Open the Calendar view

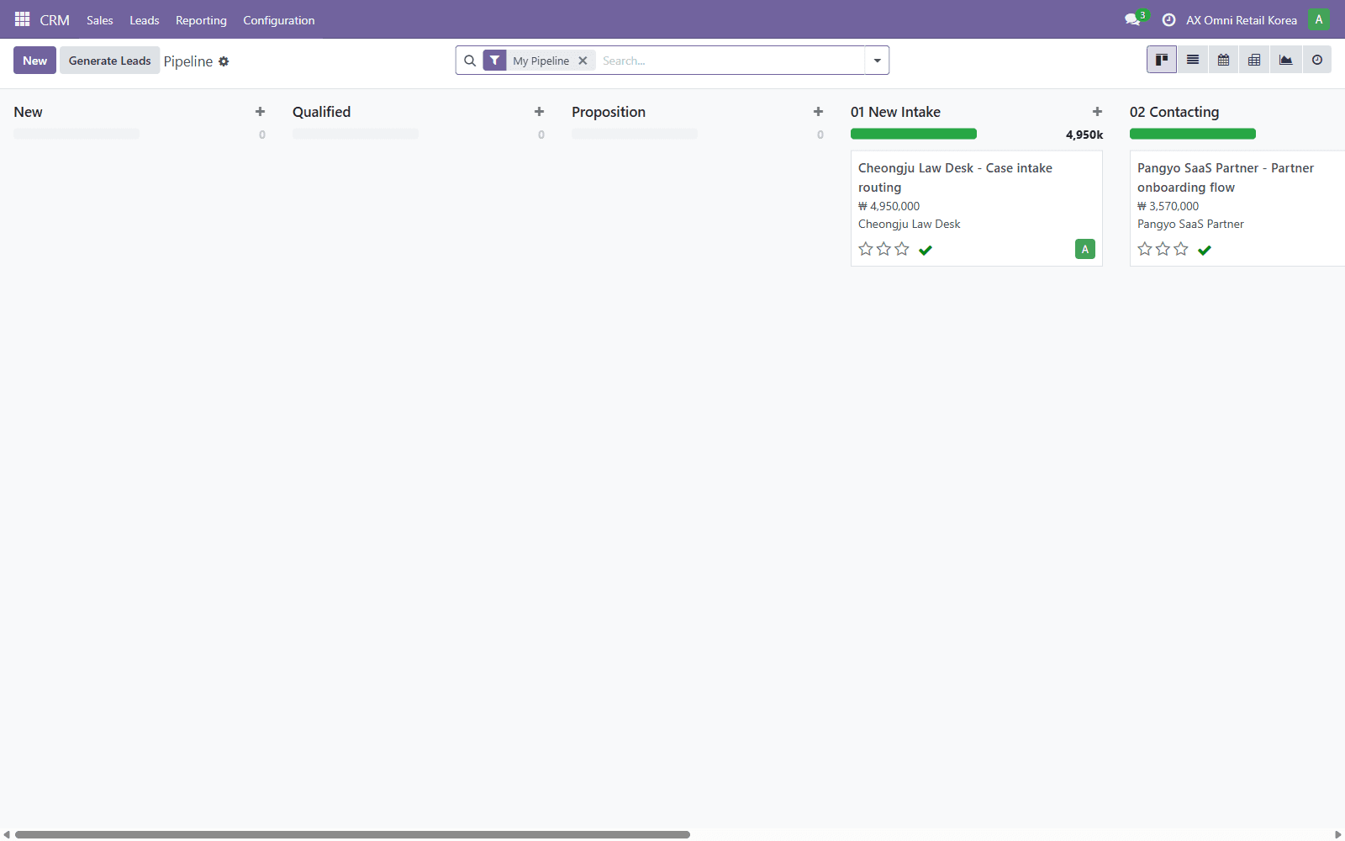(x=1223, y=60)
